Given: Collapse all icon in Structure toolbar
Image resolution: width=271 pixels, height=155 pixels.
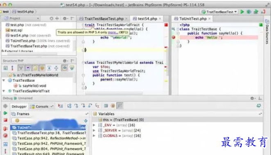Looking at the screenshot, I should (x=56, y=68).
